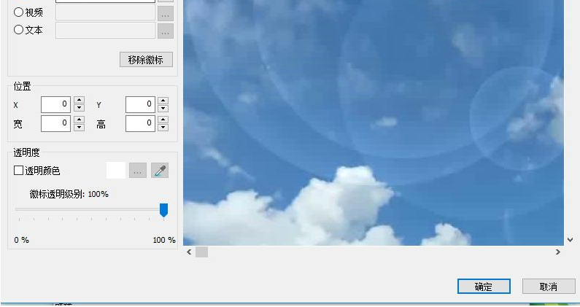Click the 视频 path input field
Screen dimensions: 580x307
(x=105, y=12)
